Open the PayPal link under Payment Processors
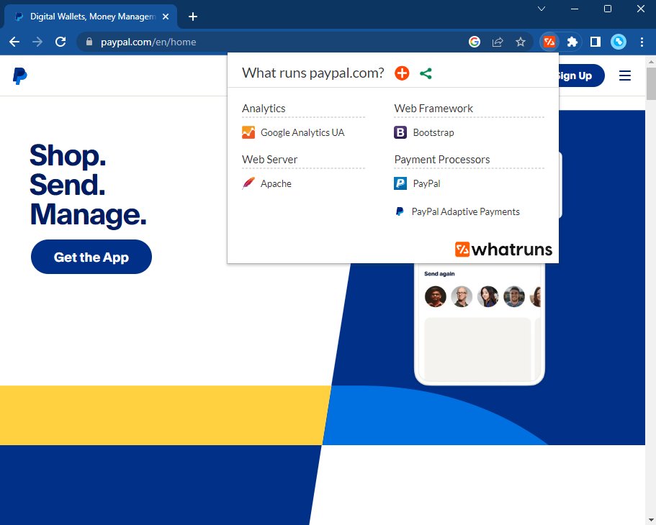The width and height of the screenshot is (656, 525). (x=426, y=183)
